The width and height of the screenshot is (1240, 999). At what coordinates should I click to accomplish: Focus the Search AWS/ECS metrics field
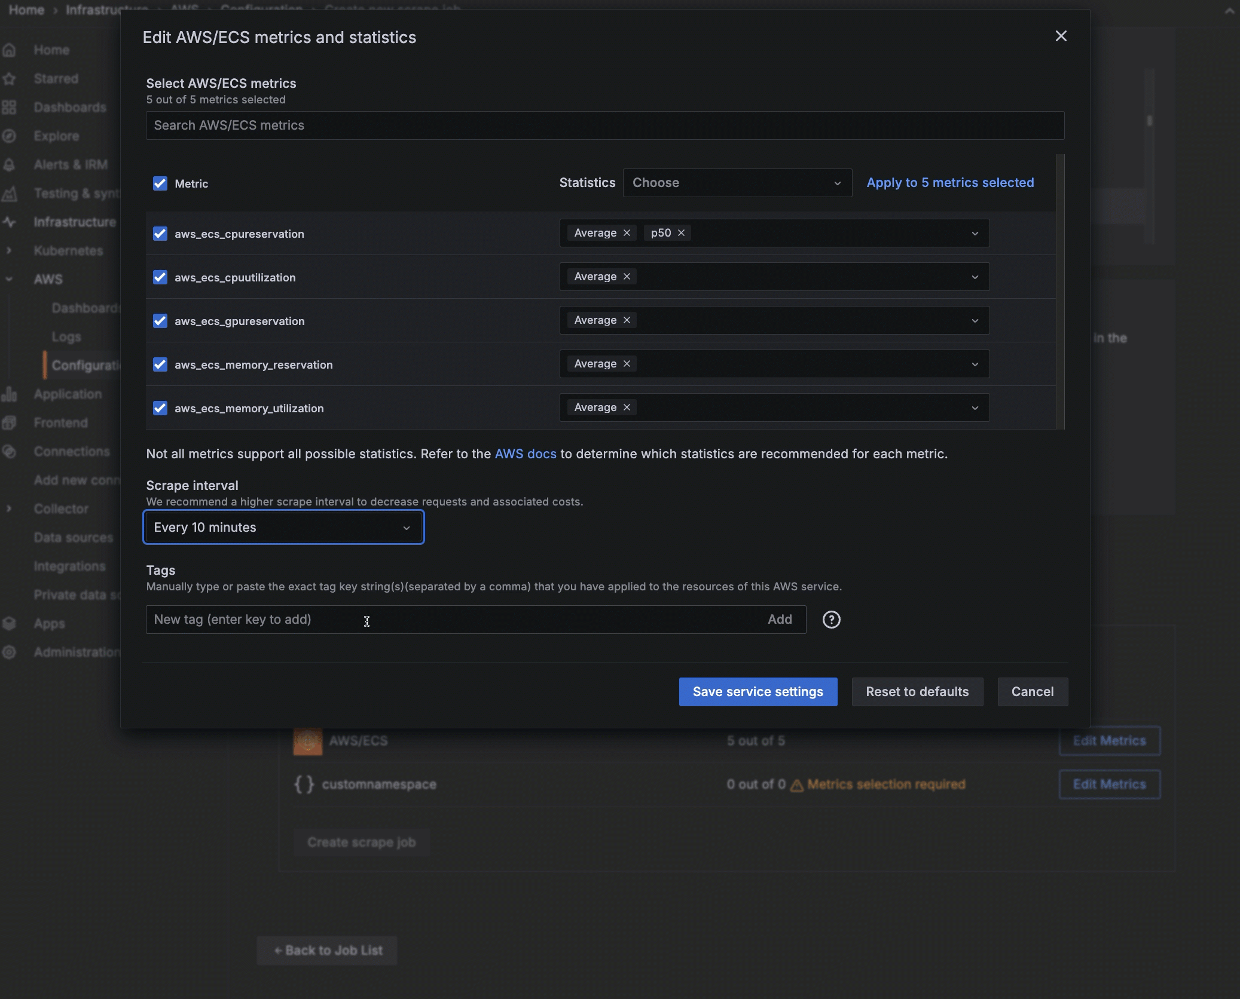coord(605,125)
